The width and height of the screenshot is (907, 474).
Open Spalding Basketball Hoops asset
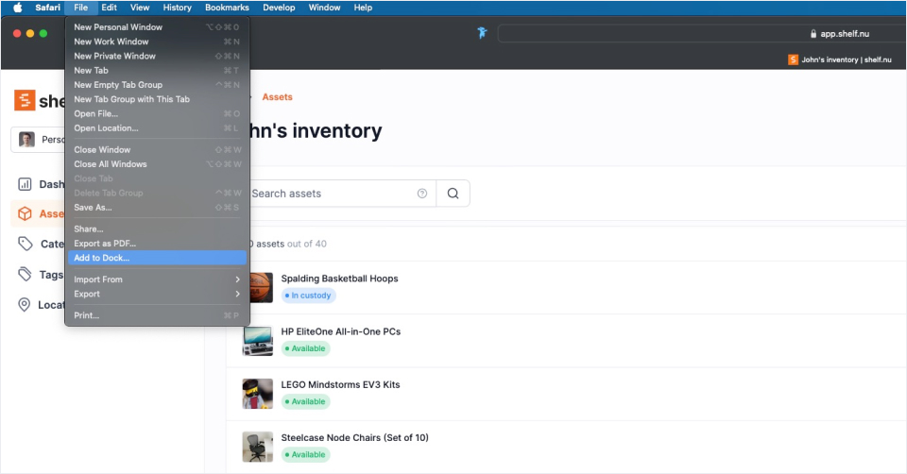339,279
